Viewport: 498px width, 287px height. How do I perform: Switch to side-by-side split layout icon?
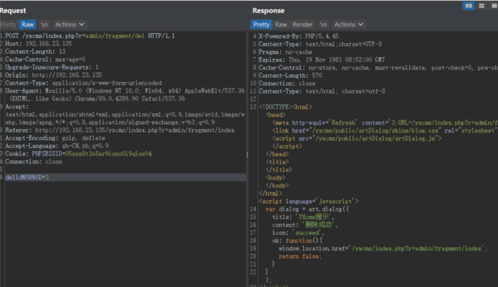click(x=469, y=6)
